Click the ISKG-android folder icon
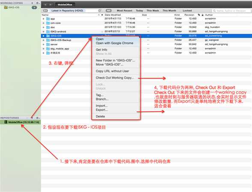This screenshot has width=252, height=192. tap(48, 32)
